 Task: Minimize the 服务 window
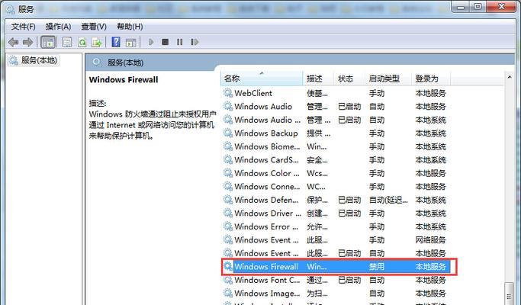click(461, 7)
